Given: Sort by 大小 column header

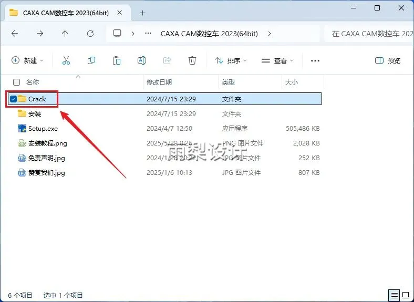Looking at the screenshot, I should pos(292,82).
